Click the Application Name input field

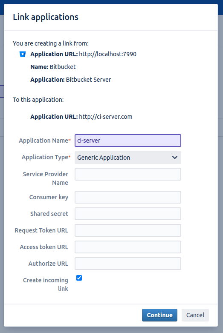click(128, 141)
